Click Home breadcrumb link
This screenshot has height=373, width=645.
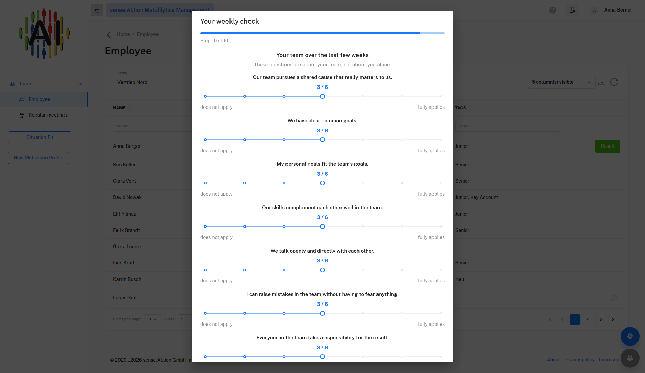123,34
